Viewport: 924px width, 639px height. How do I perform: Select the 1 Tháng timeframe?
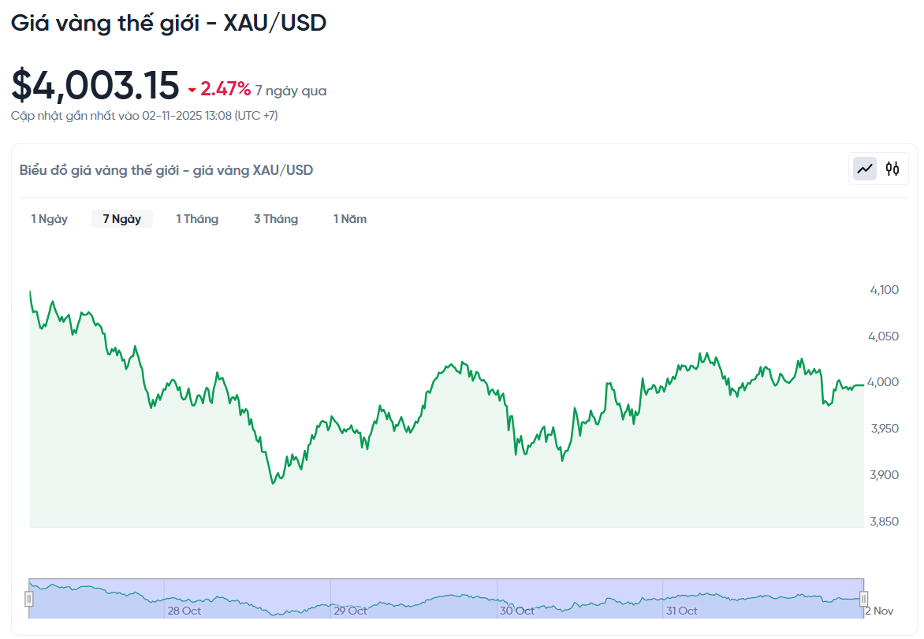pos(197,219)
